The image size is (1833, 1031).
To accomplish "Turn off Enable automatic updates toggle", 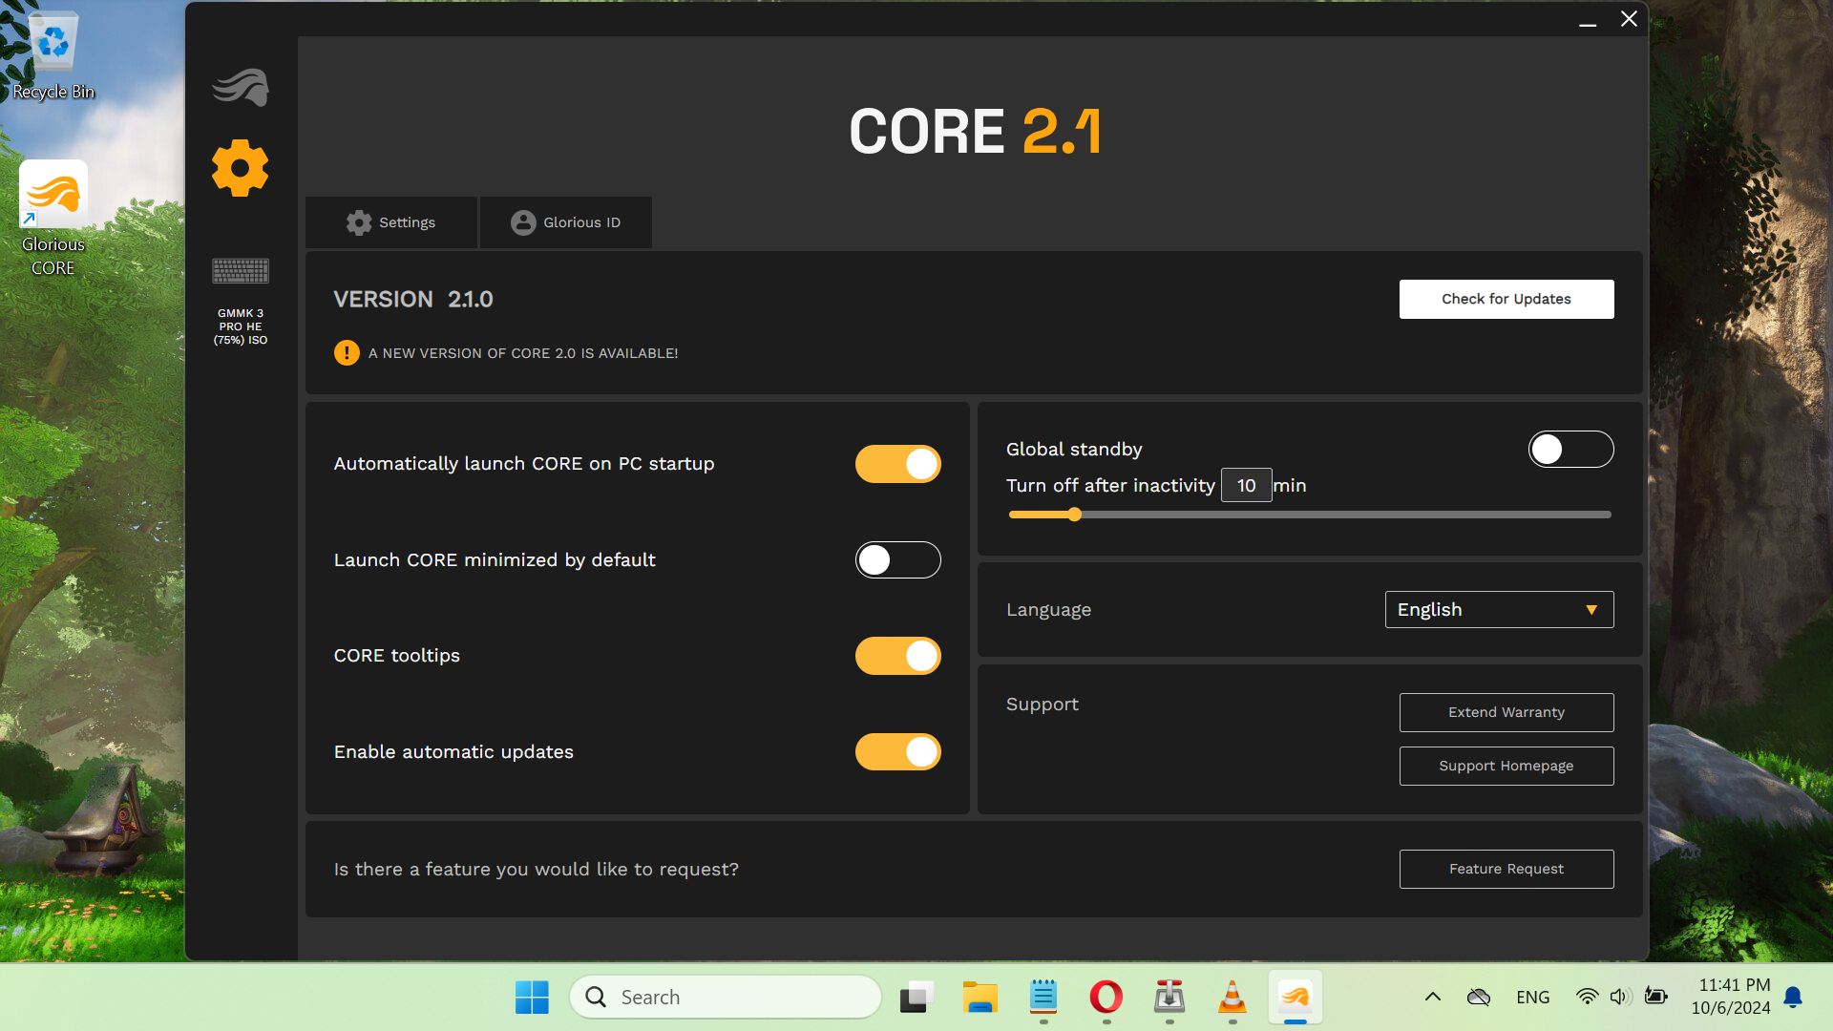I will point(897,752).
